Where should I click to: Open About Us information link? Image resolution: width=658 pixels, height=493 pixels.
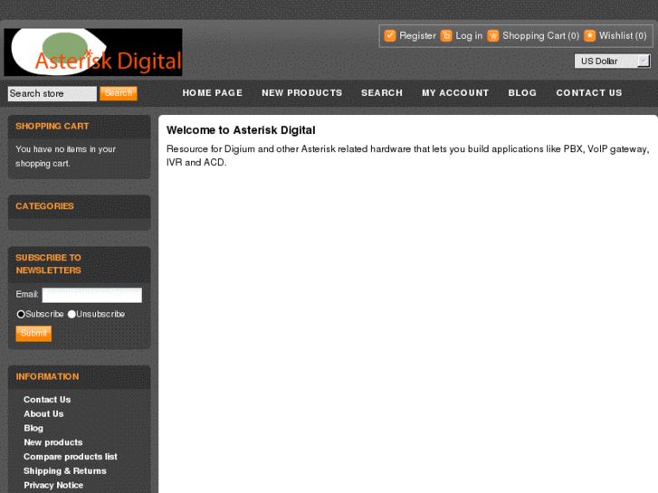pyautogui.click(x=43, y=414)
